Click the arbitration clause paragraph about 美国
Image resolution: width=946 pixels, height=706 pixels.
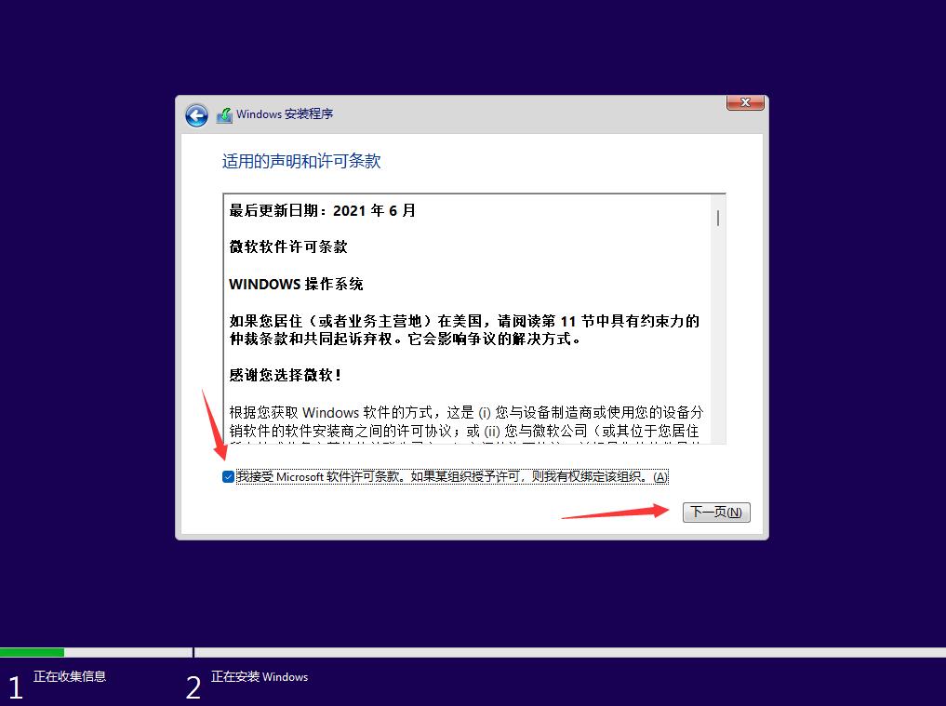tap(464, 329)
